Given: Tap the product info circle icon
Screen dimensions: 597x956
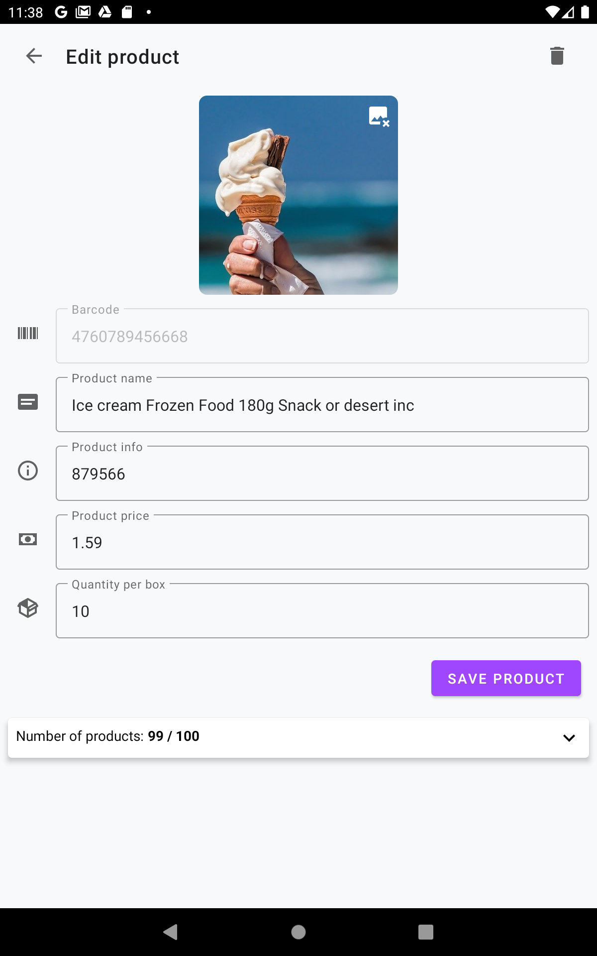Looking at the screenshot, I should pyautogui.click(x=28, y=471).
